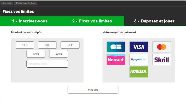Choose the 200 € deposit amount
This screenshot has height=103, width=186.
(59, 54)
